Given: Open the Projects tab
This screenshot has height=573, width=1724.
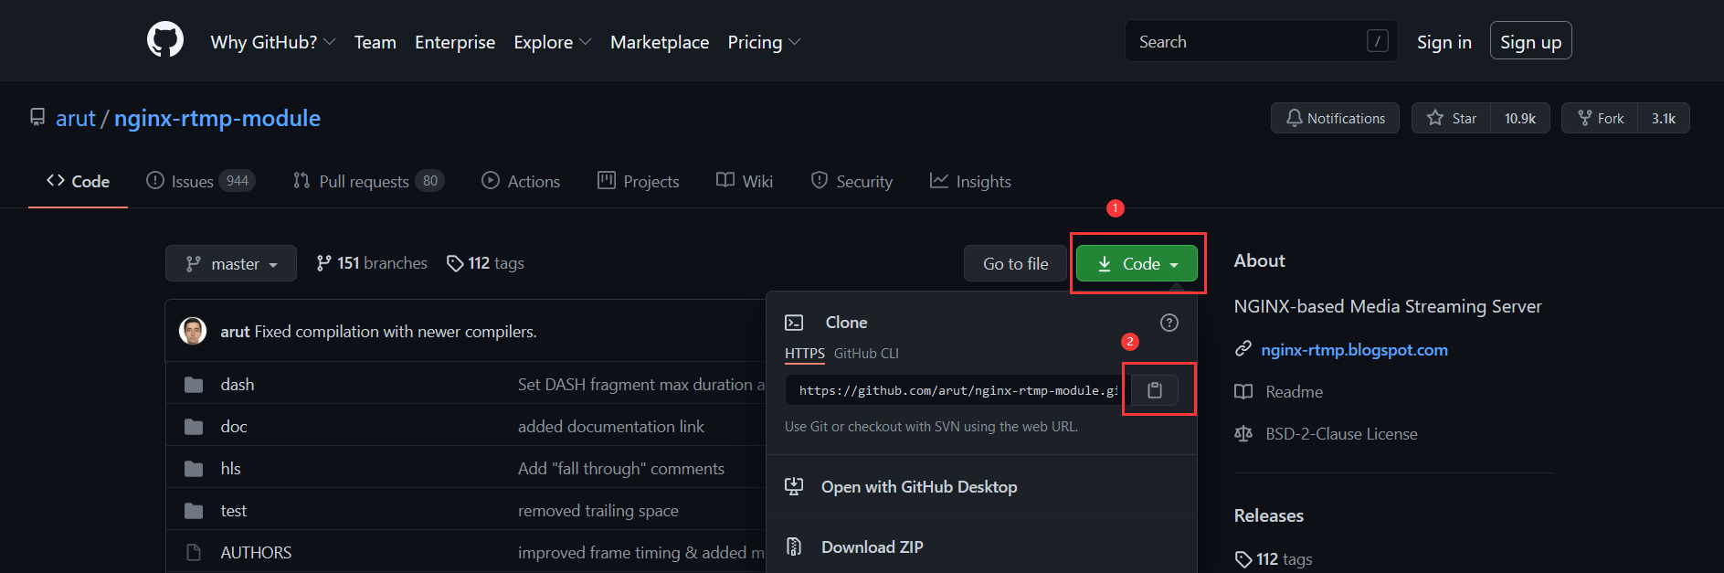Looking at the screenshot, I should pos(638,181).
